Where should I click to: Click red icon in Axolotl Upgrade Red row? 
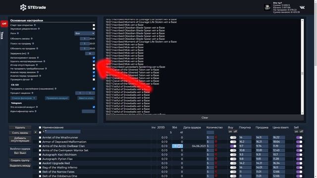[216, 163]
